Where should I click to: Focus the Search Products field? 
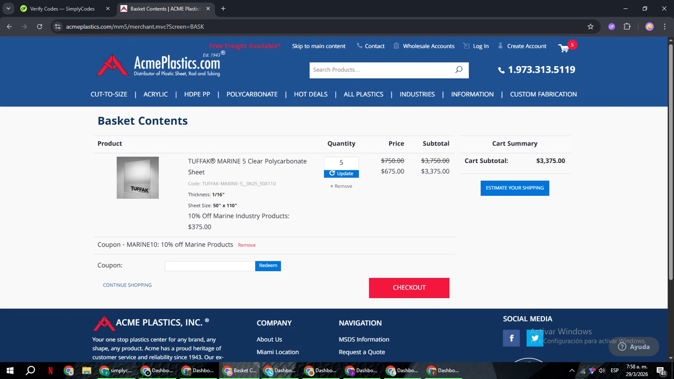point(381,70)
